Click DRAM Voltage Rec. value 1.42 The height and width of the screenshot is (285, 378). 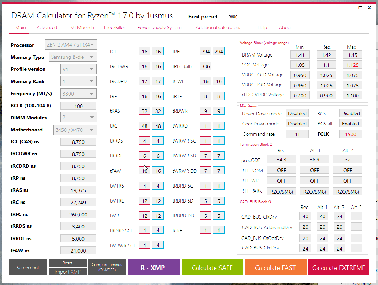coord(326,55)
